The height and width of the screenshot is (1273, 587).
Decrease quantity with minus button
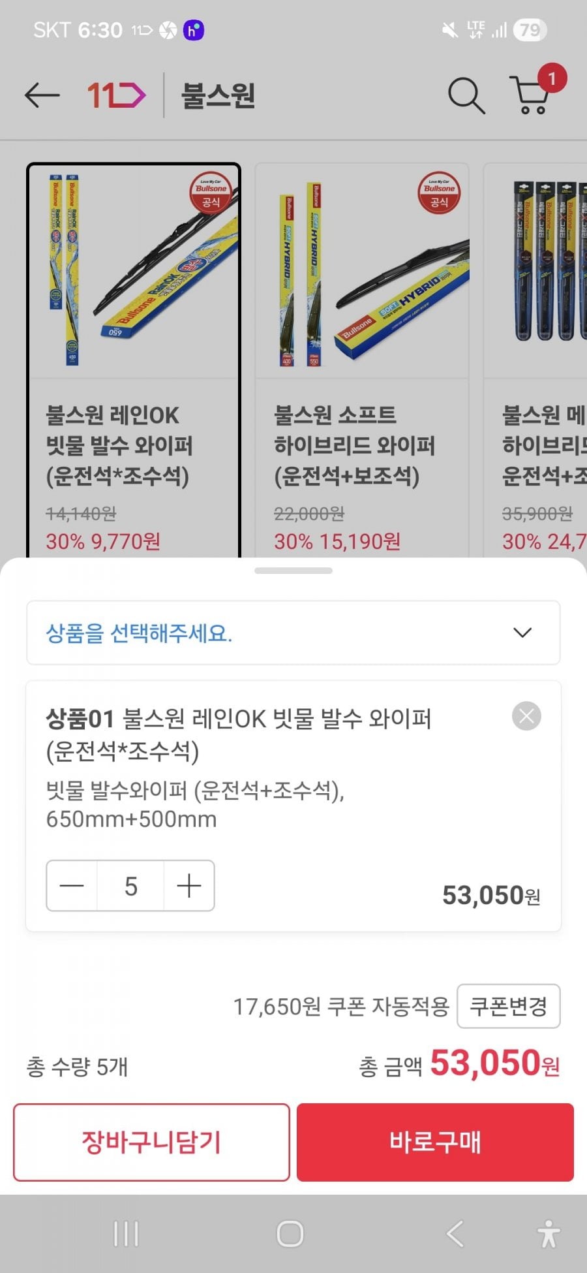coord(72,886)
